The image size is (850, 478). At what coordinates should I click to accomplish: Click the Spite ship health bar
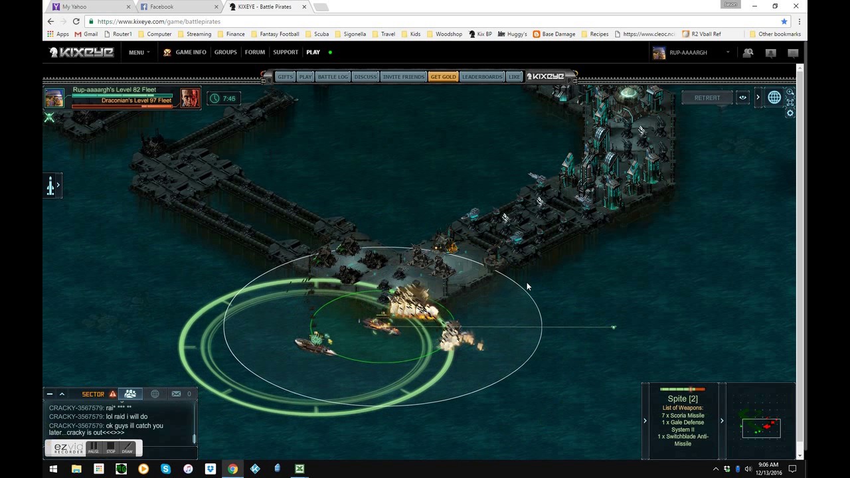[683, 389]
